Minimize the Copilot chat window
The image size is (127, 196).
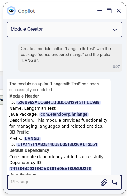[x=100, y=11]
